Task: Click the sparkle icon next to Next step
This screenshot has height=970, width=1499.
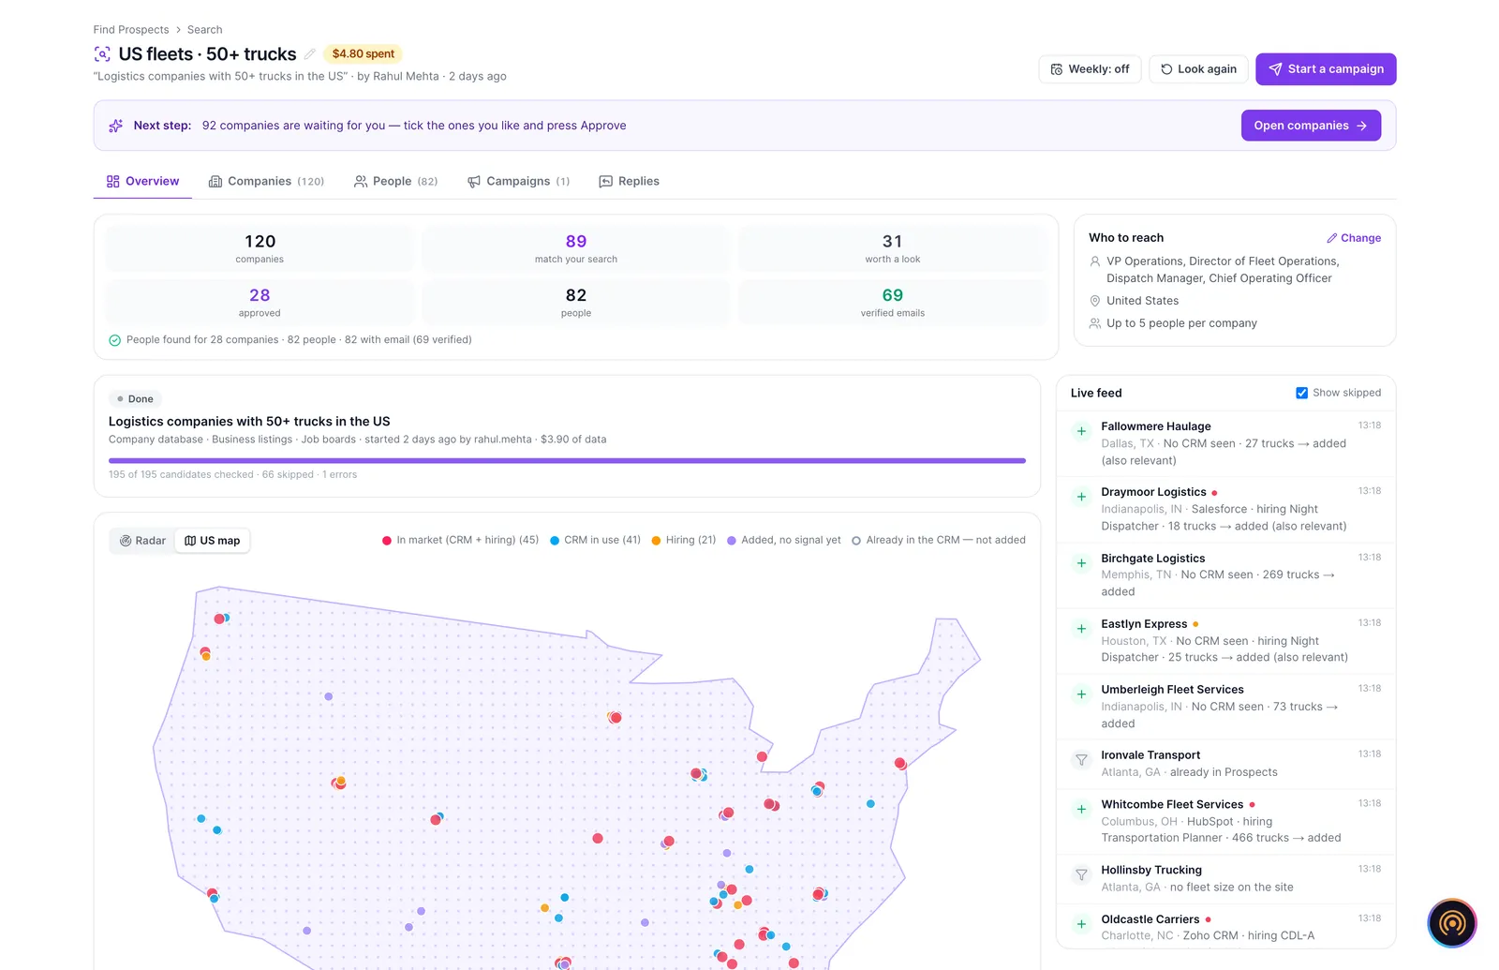Action: [116, 126]
